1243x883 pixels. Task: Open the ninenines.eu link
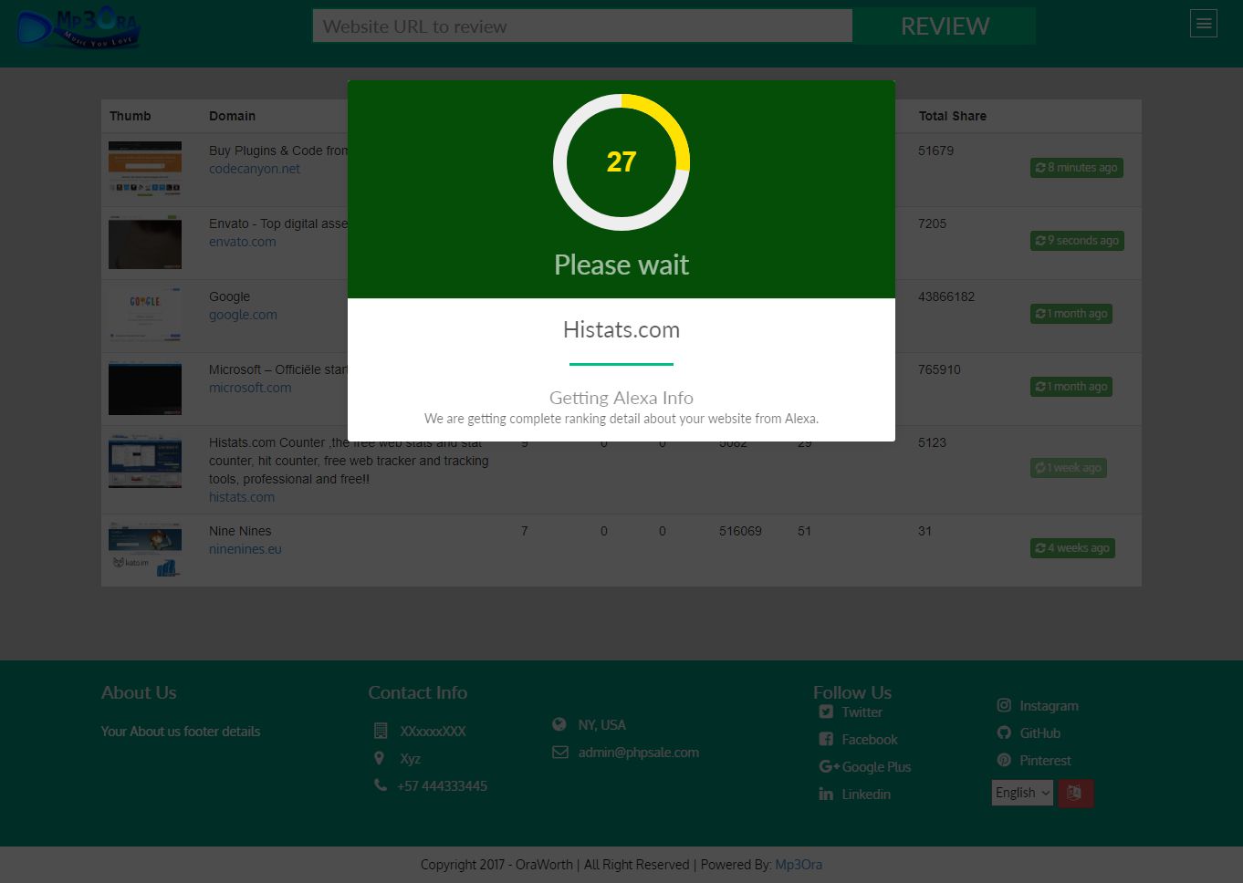[245, 549]
